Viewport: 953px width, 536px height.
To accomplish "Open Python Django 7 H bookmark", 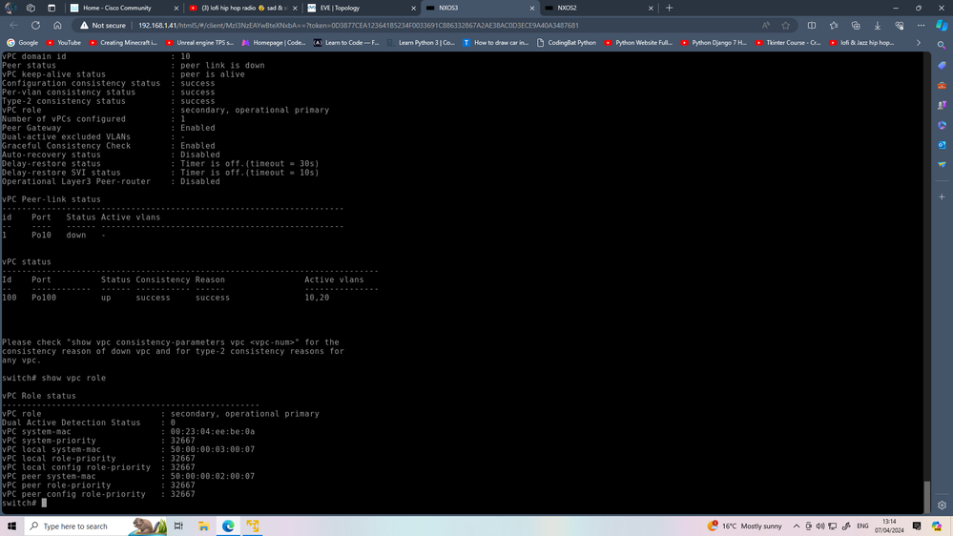I will click(x=715, y=43).
